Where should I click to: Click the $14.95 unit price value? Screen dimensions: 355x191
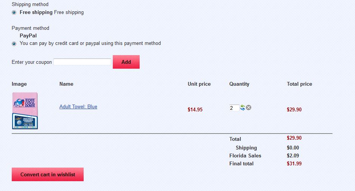[x=195, y=109]
